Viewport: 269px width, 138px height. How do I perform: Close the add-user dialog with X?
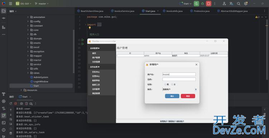[x=197, y=65]
